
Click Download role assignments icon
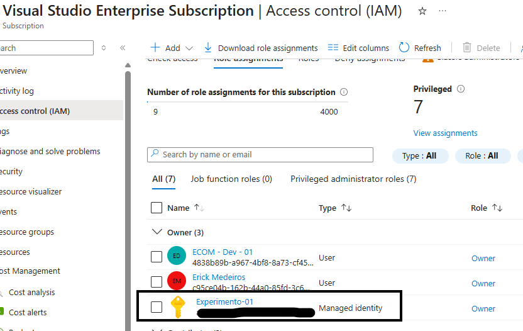208,48
